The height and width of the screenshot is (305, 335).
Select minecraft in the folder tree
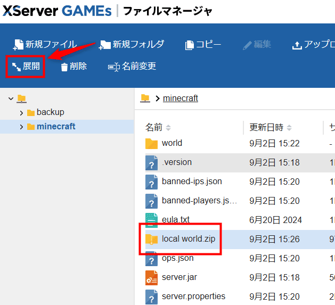point(56,127)
